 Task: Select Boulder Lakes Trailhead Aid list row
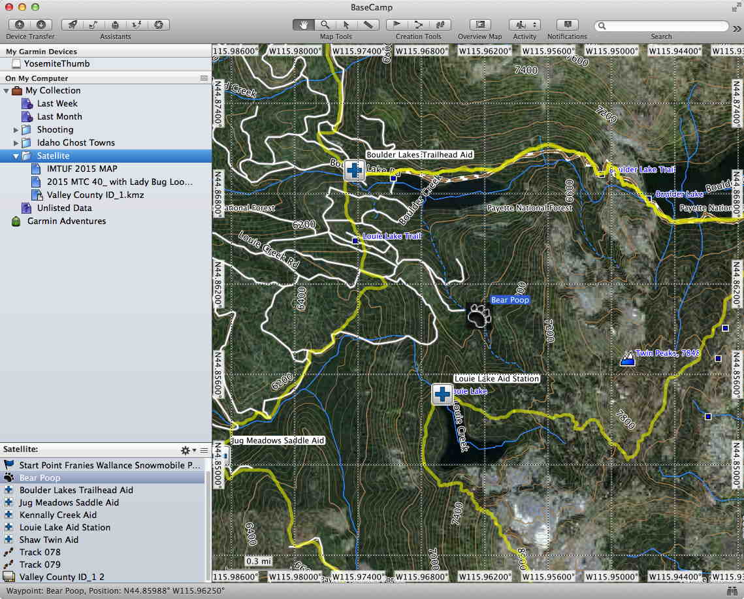[103, 490]
